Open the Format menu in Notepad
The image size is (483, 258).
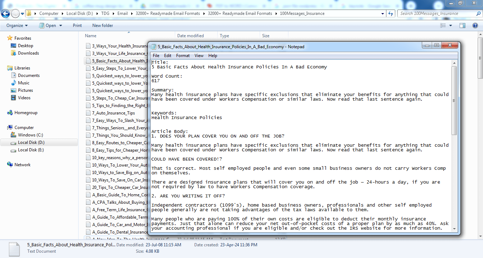(183, 56)
